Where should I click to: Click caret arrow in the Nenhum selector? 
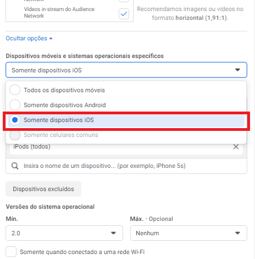237,233
